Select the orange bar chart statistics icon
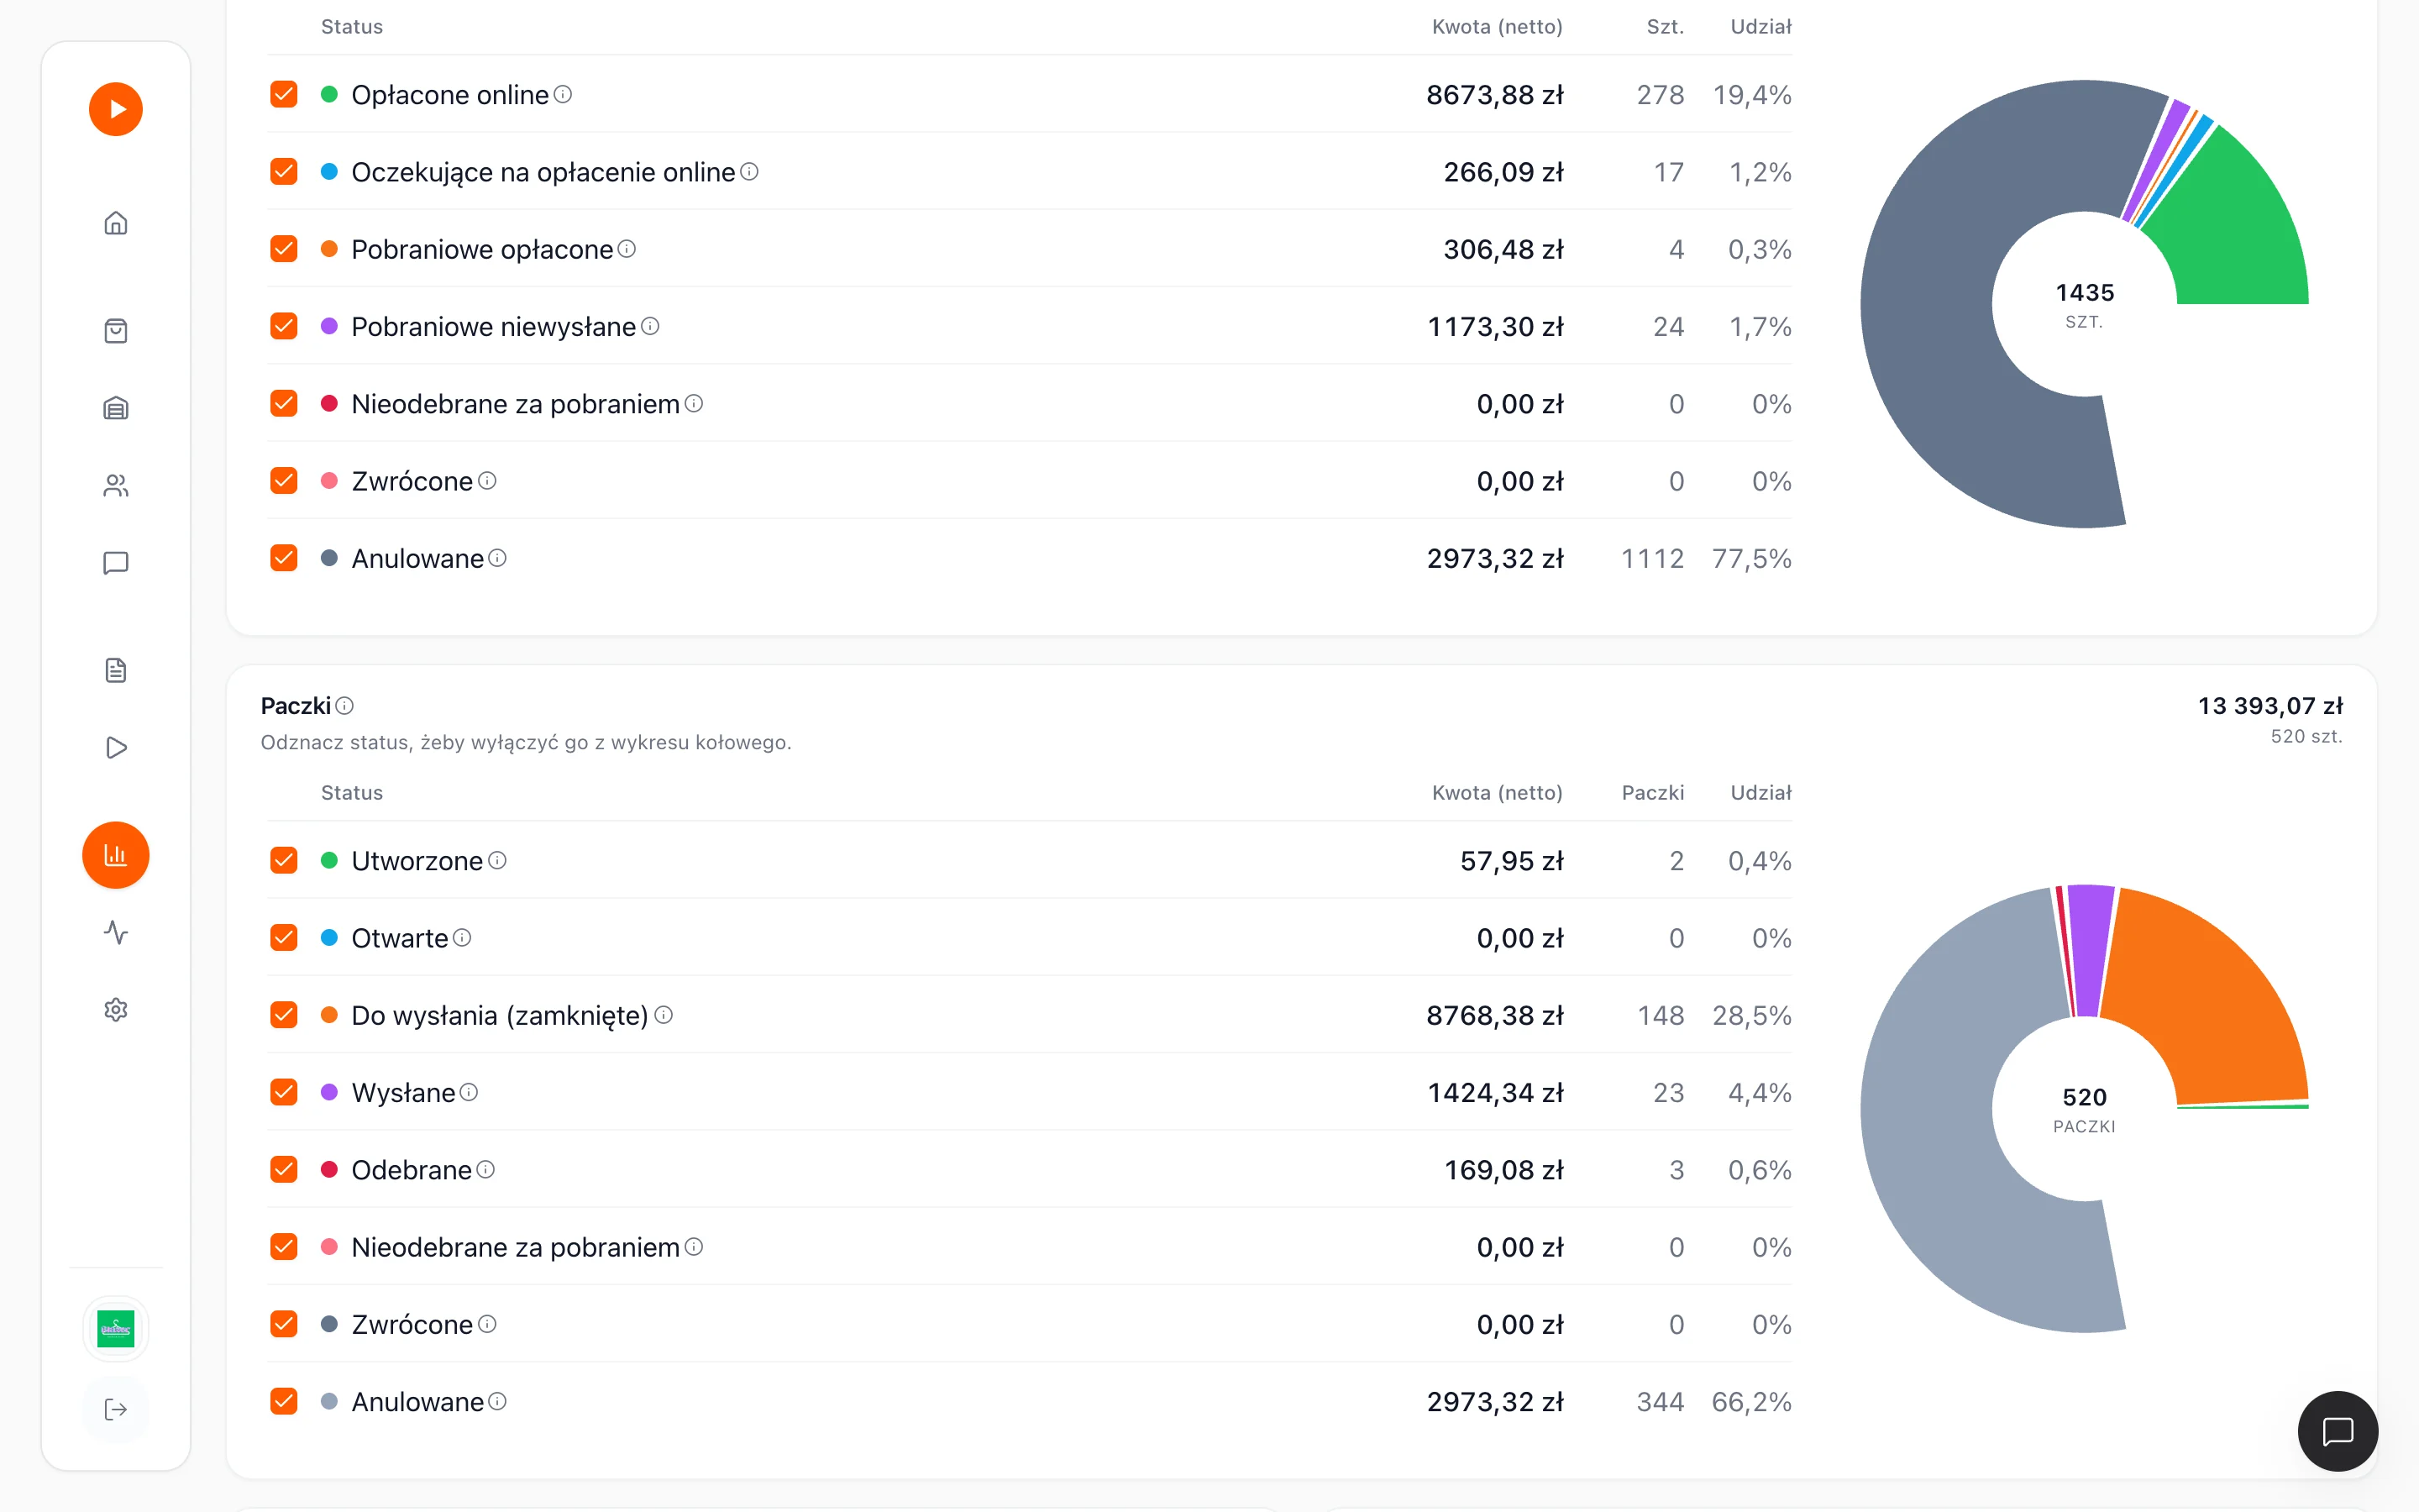 pyautogui.click(x=116, y=855)
